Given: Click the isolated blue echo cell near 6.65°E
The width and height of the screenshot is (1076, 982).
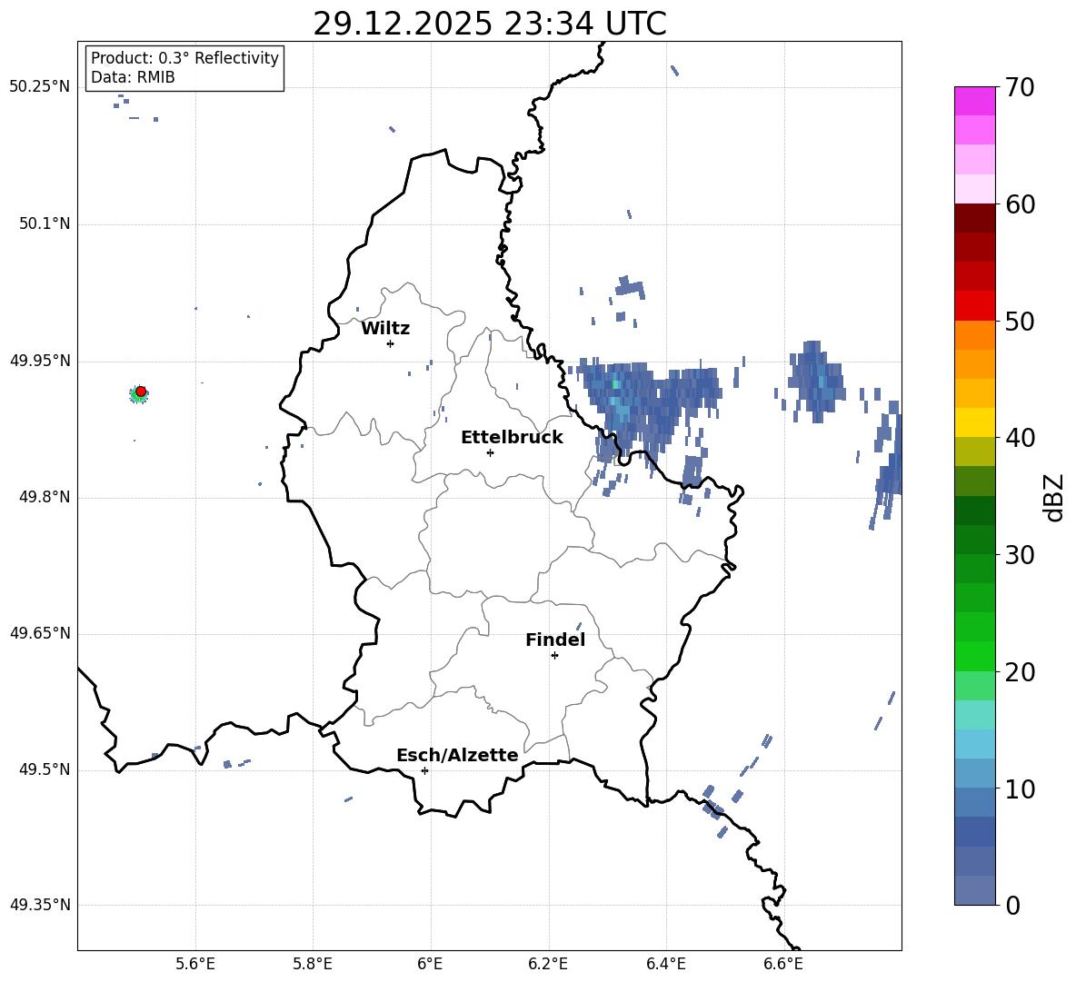Looking at the screenshot, I should point(815,382).
